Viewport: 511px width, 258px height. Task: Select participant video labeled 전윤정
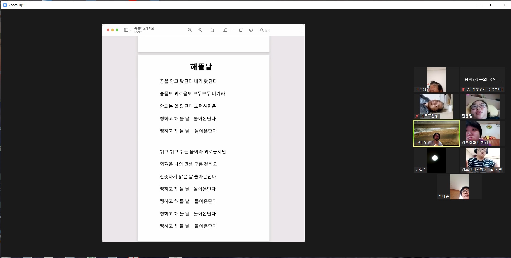coord(483,107)
